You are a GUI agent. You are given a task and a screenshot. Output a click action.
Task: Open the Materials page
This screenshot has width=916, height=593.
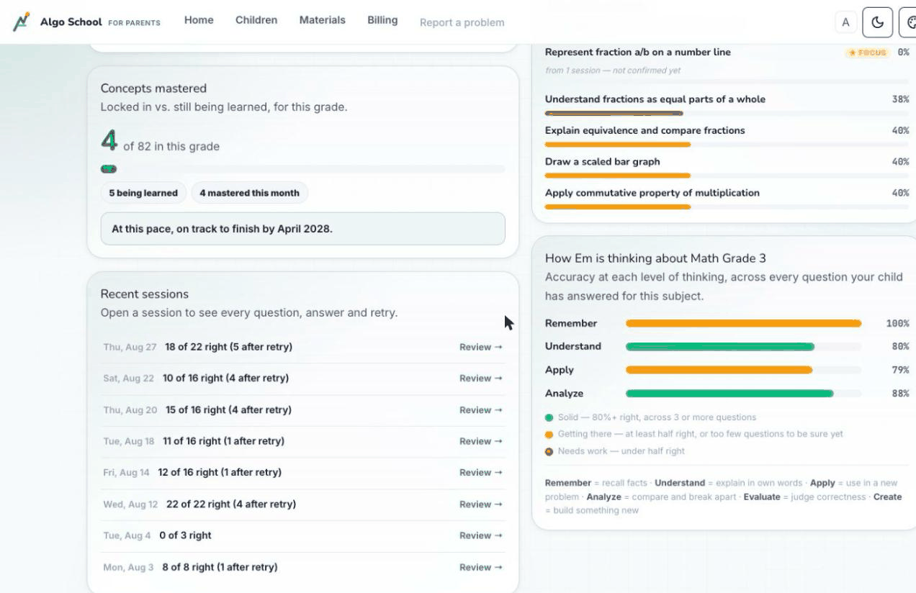pyautogui.click(x=322, y=20)
